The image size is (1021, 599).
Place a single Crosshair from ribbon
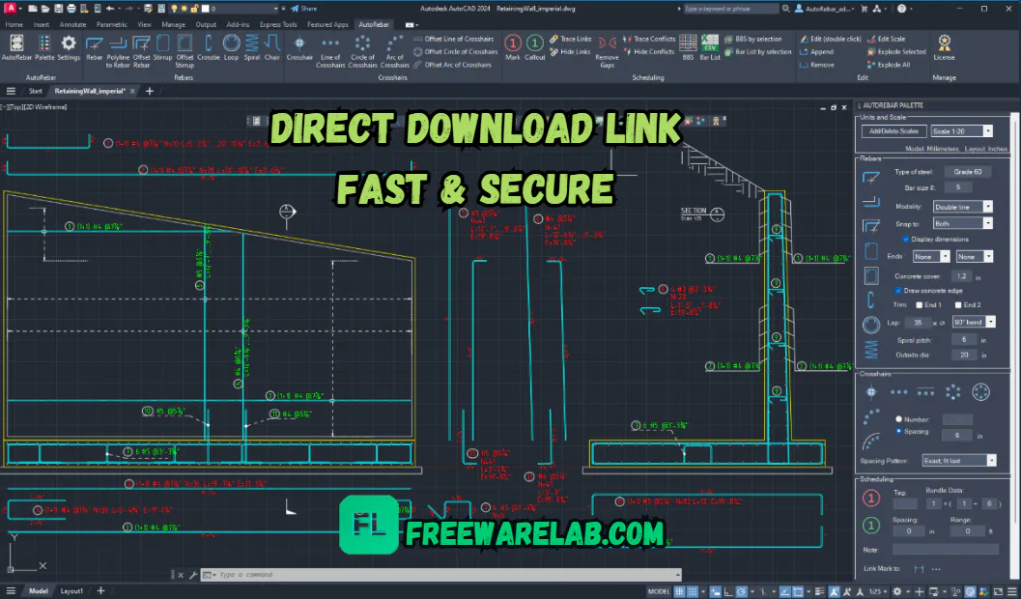pyautogui.click(x=299, y=49)
